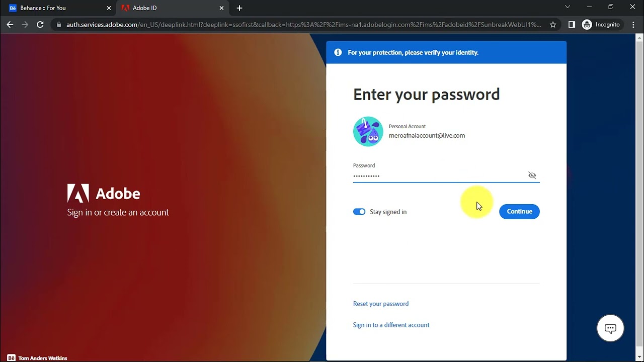The height and width of the screenshot is (362, 644).
Task: Click the Continue button
Action: (x=519, y=212)
